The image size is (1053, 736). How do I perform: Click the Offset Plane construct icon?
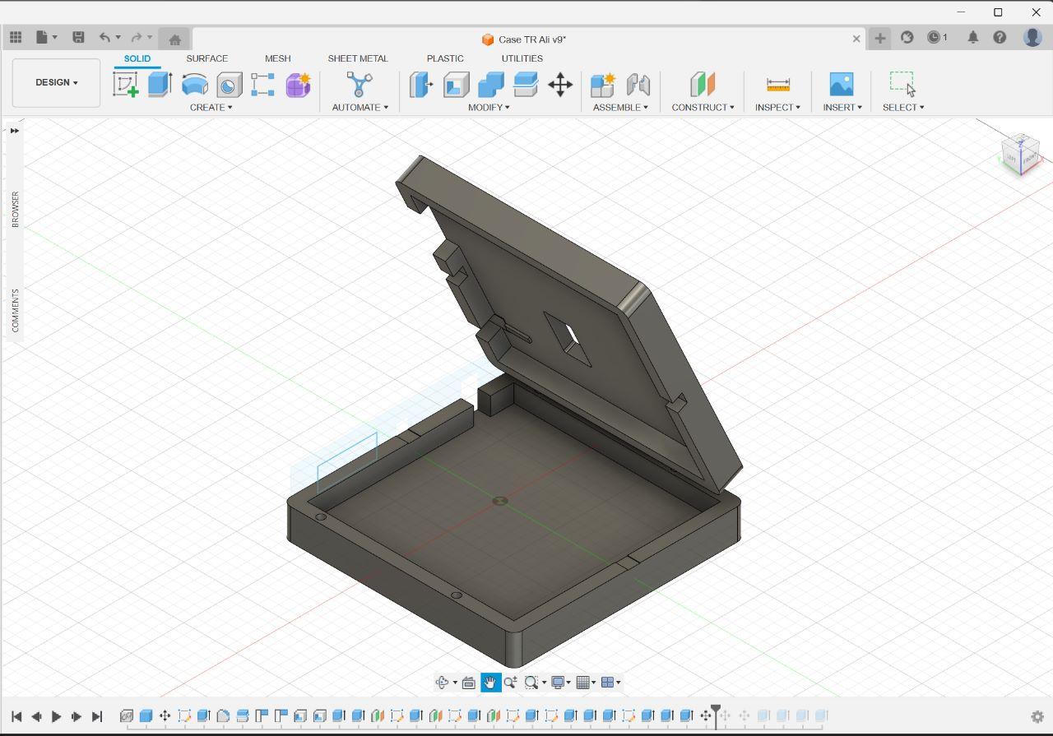[702, 84]
